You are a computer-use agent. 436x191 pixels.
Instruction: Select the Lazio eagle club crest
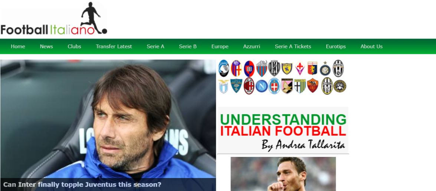[223, 86]
